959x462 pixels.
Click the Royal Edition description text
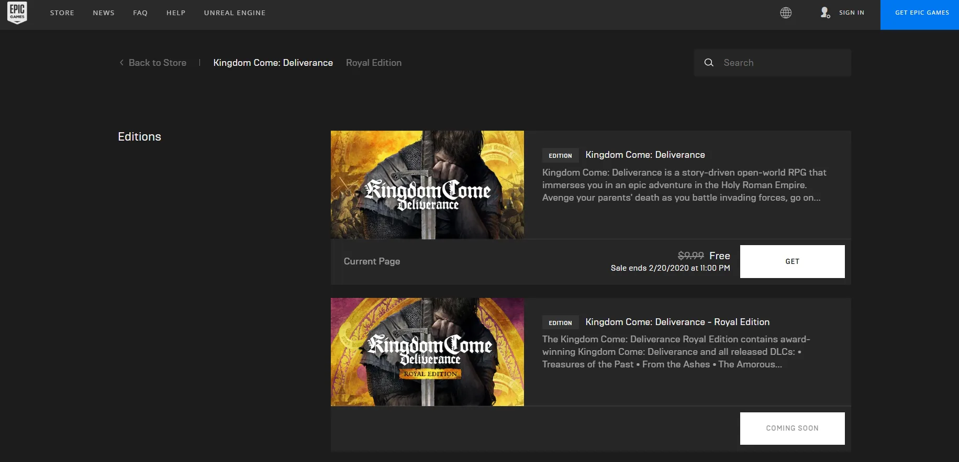pyautogui.click(x=676, y=352)
